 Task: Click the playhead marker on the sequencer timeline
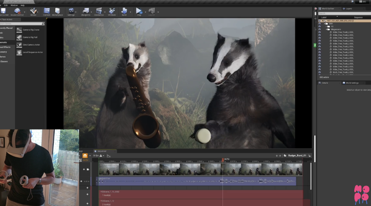point(223,160)
